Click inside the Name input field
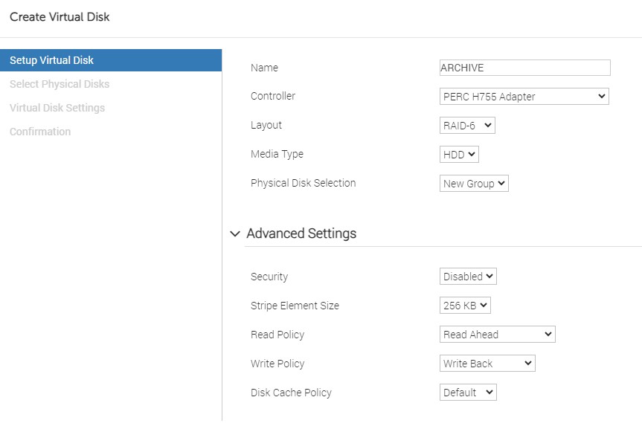Viewport: 642px width, 429px height. click(x=524, y=68)
